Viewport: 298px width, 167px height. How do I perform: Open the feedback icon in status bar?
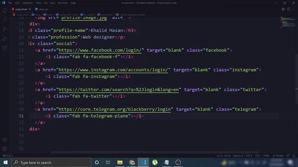(x=288, y=156)
